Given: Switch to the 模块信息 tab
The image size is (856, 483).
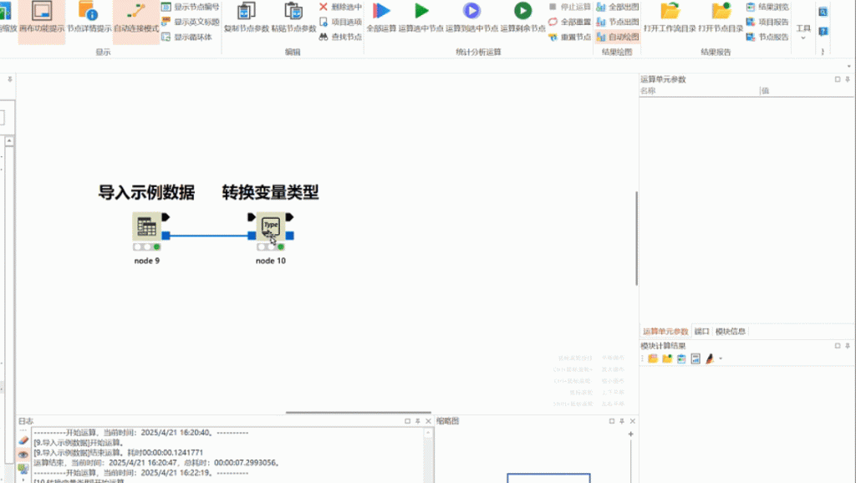Looking at the screenshot, I should 730,331.
